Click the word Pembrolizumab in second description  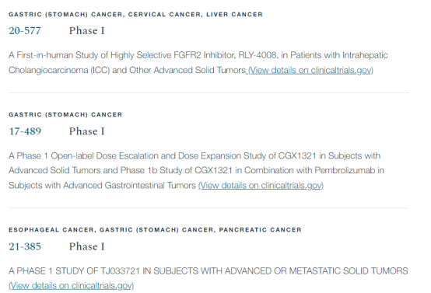(x=345, y=170)
